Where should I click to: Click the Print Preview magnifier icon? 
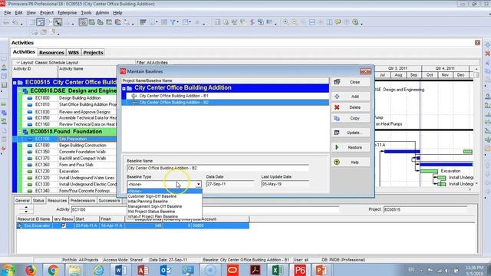point(15,22)
